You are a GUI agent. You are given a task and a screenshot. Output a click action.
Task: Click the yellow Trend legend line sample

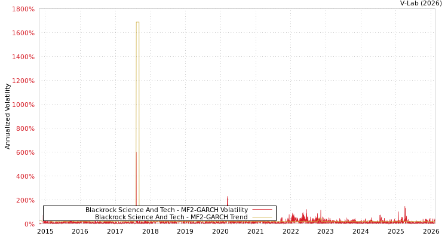coord(262,217)
